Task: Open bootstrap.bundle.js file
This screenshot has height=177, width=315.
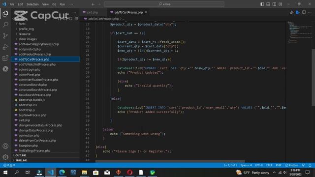Action: point(31,100)
